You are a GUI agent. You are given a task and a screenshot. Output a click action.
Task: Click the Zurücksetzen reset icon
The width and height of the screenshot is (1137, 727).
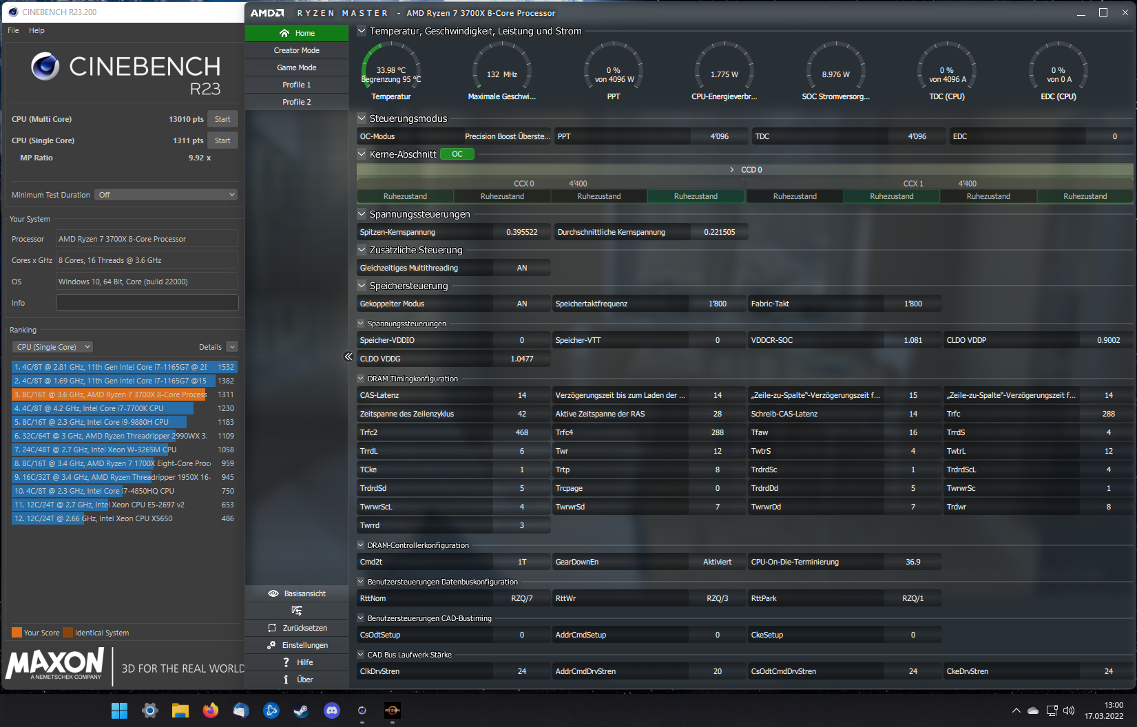point(272,628)
